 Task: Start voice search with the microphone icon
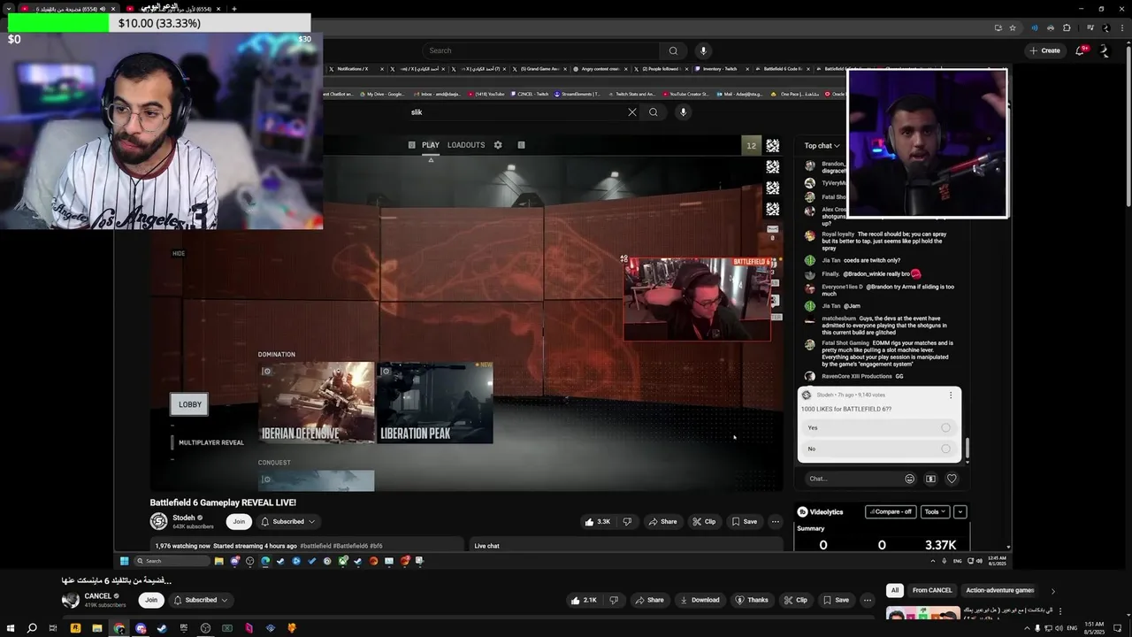point(703,50)
